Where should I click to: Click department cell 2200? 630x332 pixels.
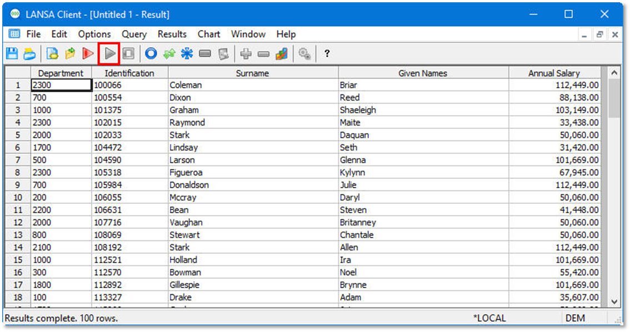62,210
